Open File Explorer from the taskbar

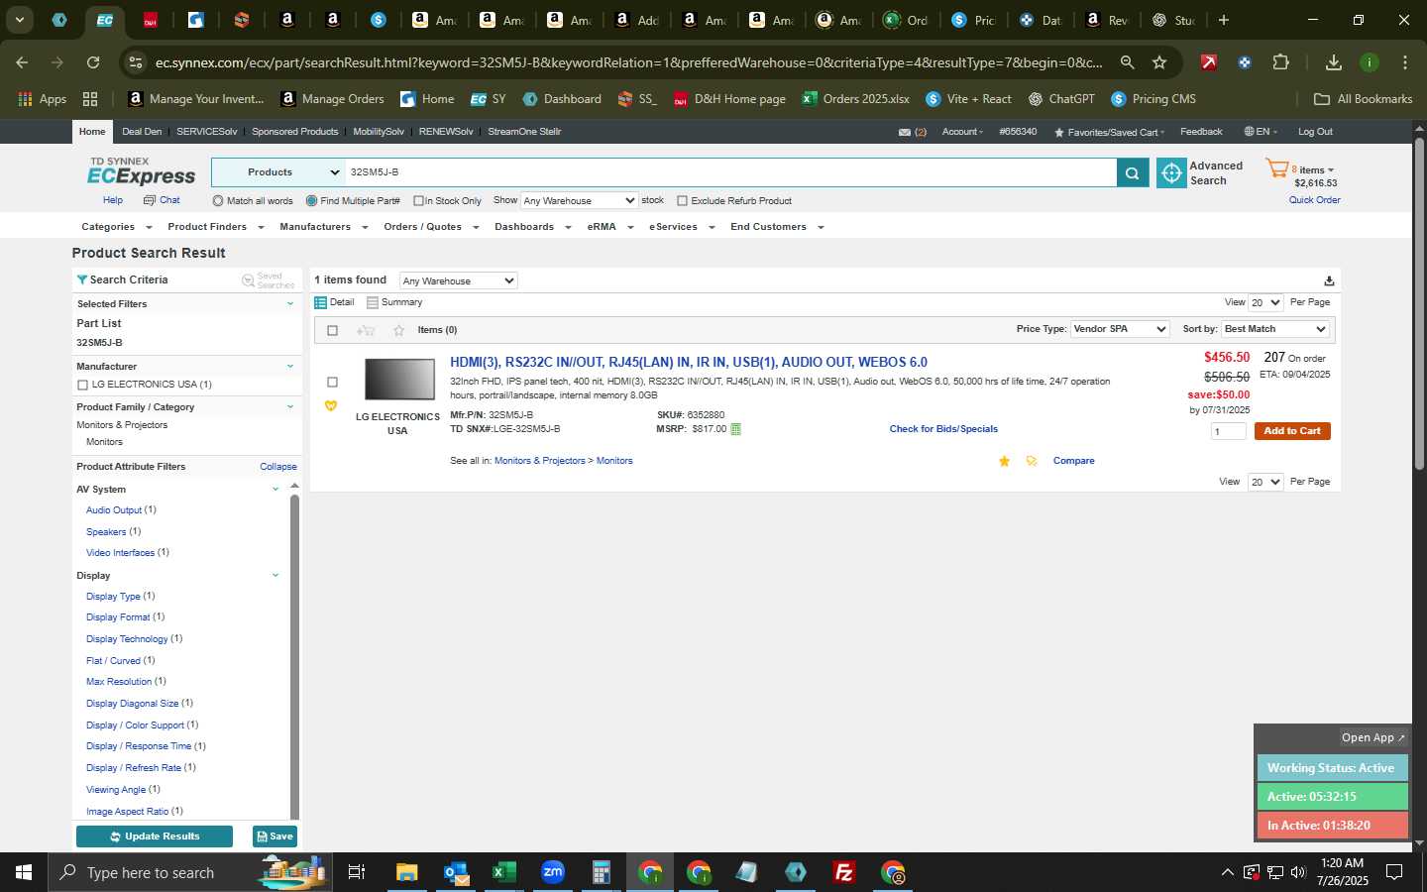coord(407,872)
